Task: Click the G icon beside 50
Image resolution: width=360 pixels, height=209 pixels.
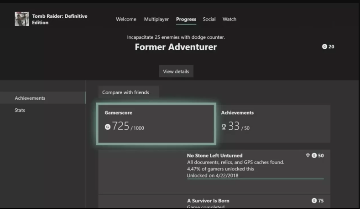Action: [x=314, y=155]
